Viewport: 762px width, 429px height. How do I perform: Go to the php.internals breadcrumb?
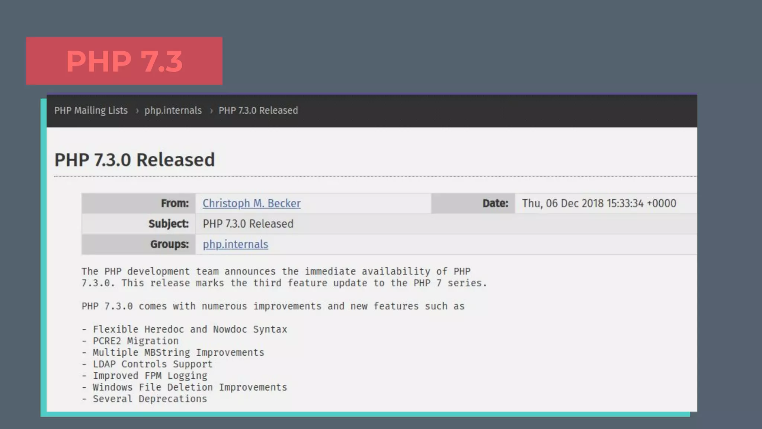click(x=173, y=111)
